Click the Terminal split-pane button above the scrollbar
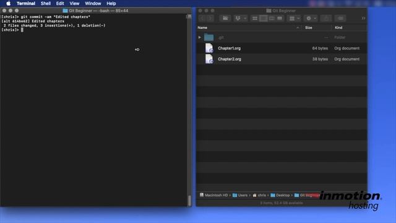Viewport: 396px width, 223px height. click(189, 16)
